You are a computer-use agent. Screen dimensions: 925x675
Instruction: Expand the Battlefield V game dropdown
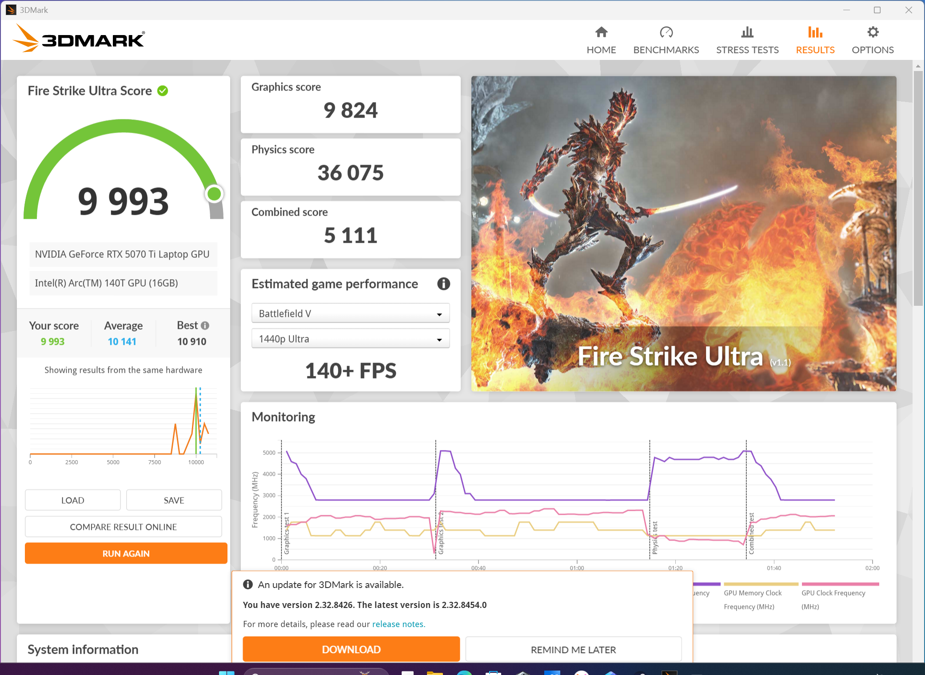(x=350, y=314)
